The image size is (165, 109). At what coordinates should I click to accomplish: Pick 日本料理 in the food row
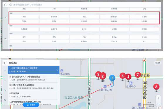tap(114, 9)
